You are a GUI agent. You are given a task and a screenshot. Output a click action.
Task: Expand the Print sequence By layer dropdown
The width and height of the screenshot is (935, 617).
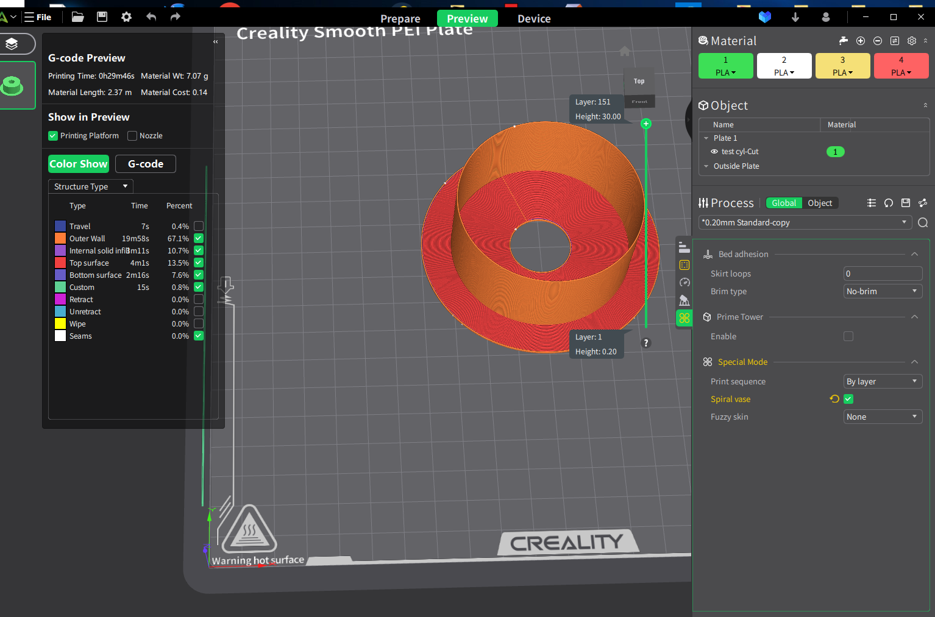click(x=883, y=381)
